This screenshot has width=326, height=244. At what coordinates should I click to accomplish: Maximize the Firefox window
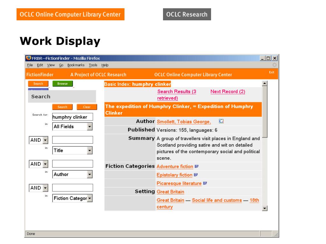[268, 58]
